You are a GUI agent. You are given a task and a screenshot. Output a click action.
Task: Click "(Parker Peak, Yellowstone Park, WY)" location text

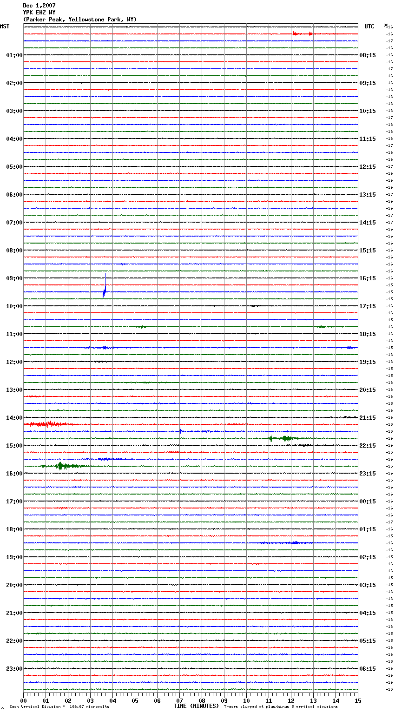[80, 20]
